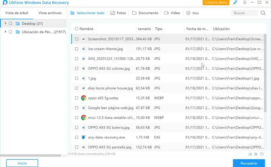This screenshot has height=167, width=271.
Task: Check oppo a93 5g.webp checkbox
Action: [77, 98]
